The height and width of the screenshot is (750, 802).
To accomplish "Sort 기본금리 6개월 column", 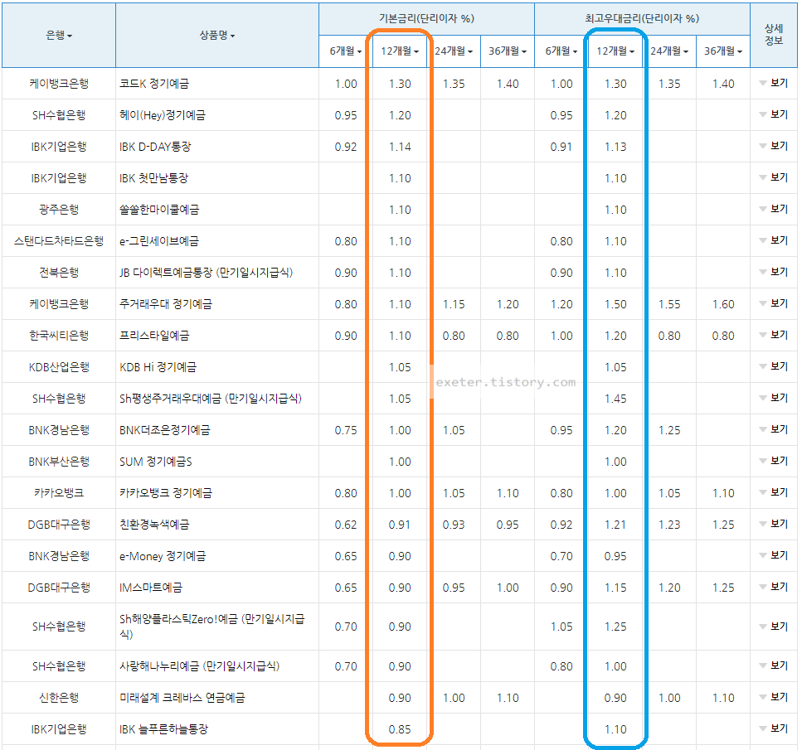I will (346, 51).
